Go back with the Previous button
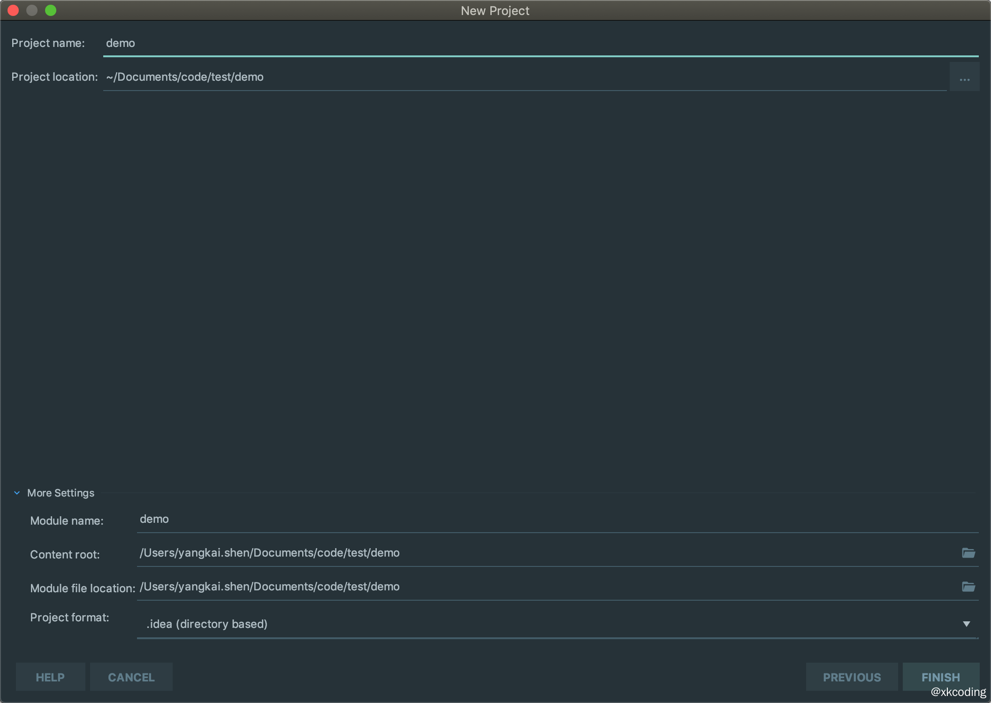991x703 pixels. (x=852, y=677)
